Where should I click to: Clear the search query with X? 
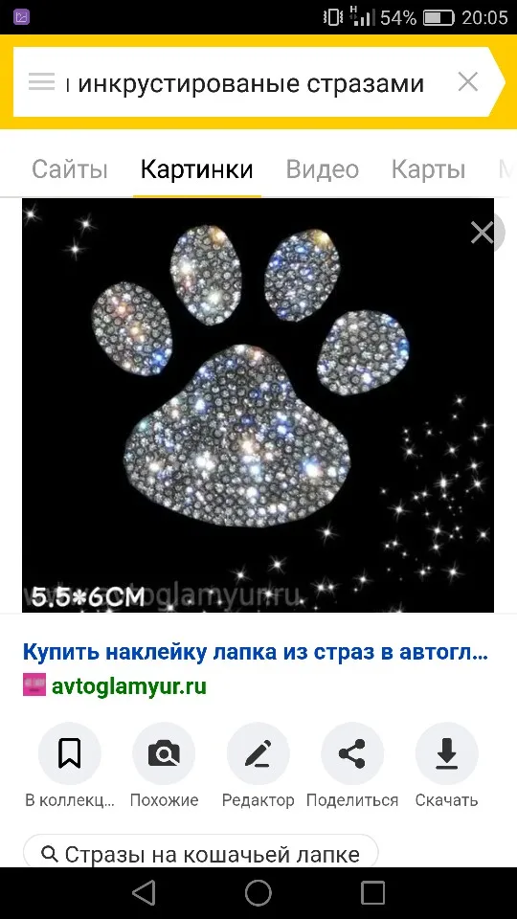pyautogui.click(x=468, y=82)
